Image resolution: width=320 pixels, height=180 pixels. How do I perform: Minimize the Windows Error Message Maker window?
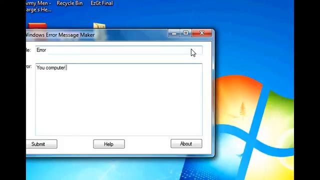click(x=174, y=33)
